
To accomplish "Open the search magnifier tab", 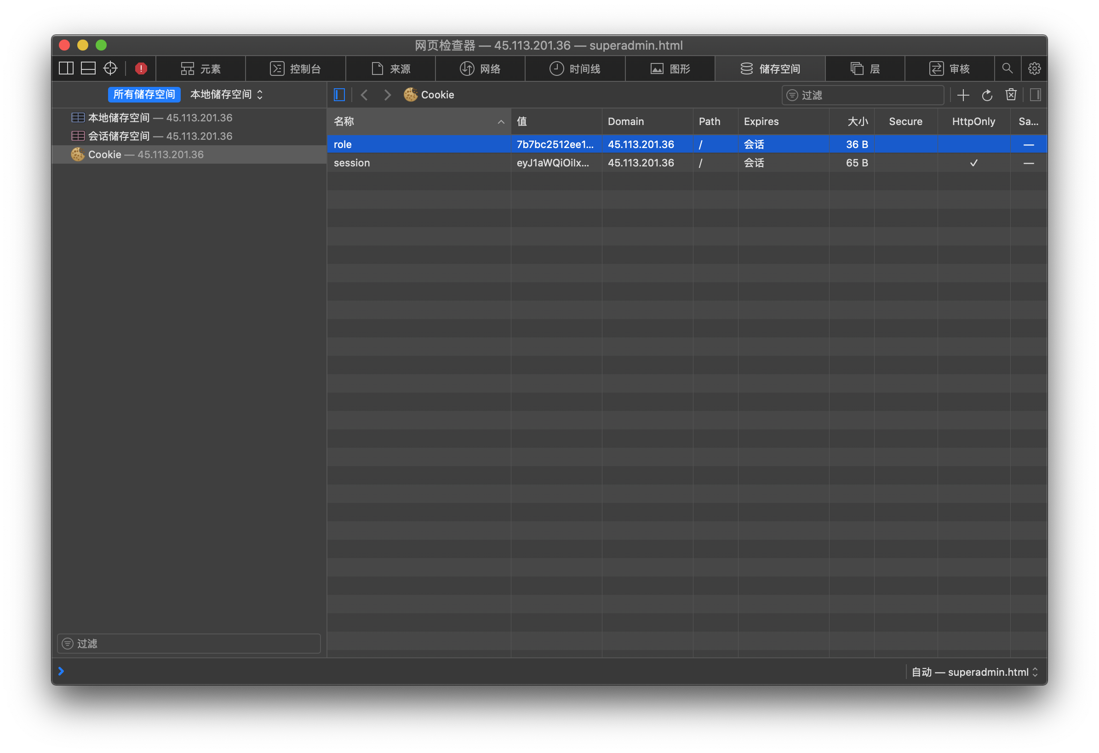I will [1007, 68].
